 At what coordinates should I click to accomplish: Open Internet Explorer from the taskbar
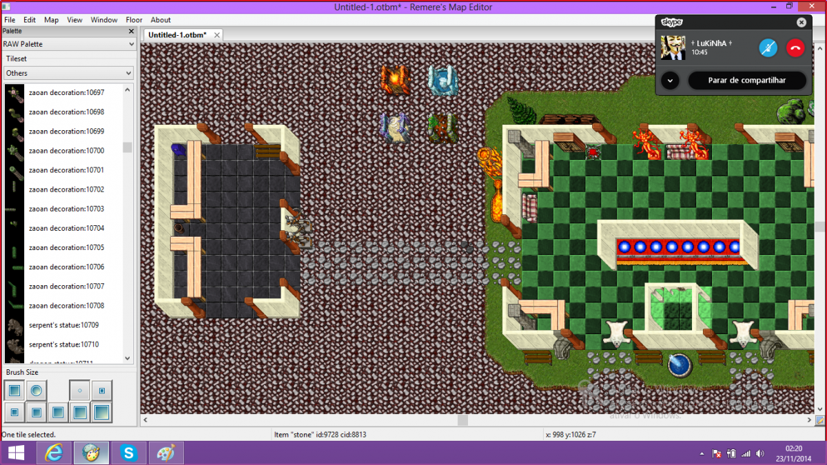[54, 453]
